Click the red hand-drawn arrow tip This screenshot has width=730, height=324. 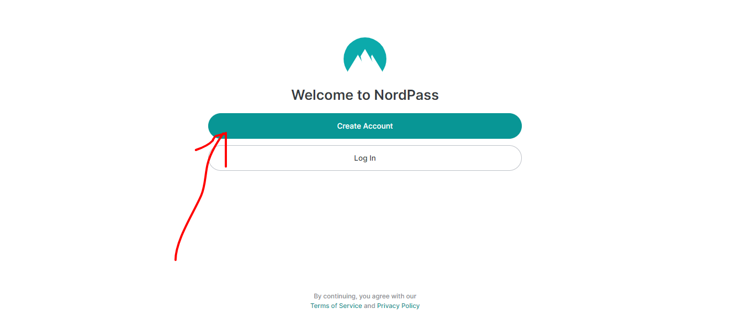coord(224,135)
